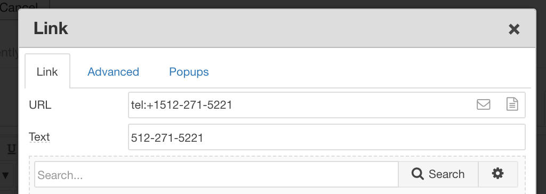This screenshot has width=546, height=194.
Task: Expand the dropdown arrow at left edge
Action: click(6, 175)
